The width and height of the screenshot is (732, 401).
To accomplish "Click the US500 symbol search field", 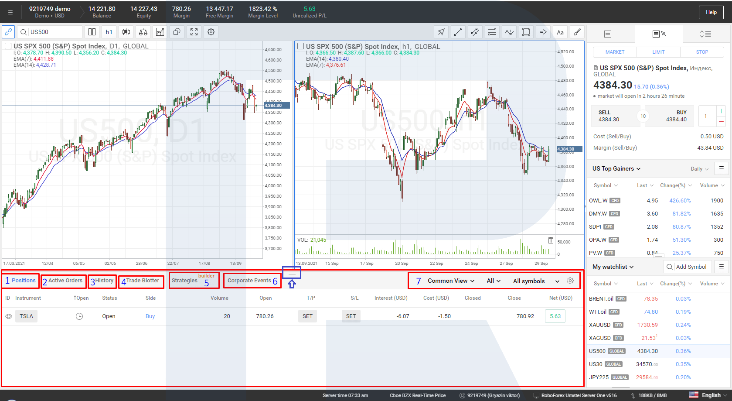I will pyautogui.click(x=50, y=32).
